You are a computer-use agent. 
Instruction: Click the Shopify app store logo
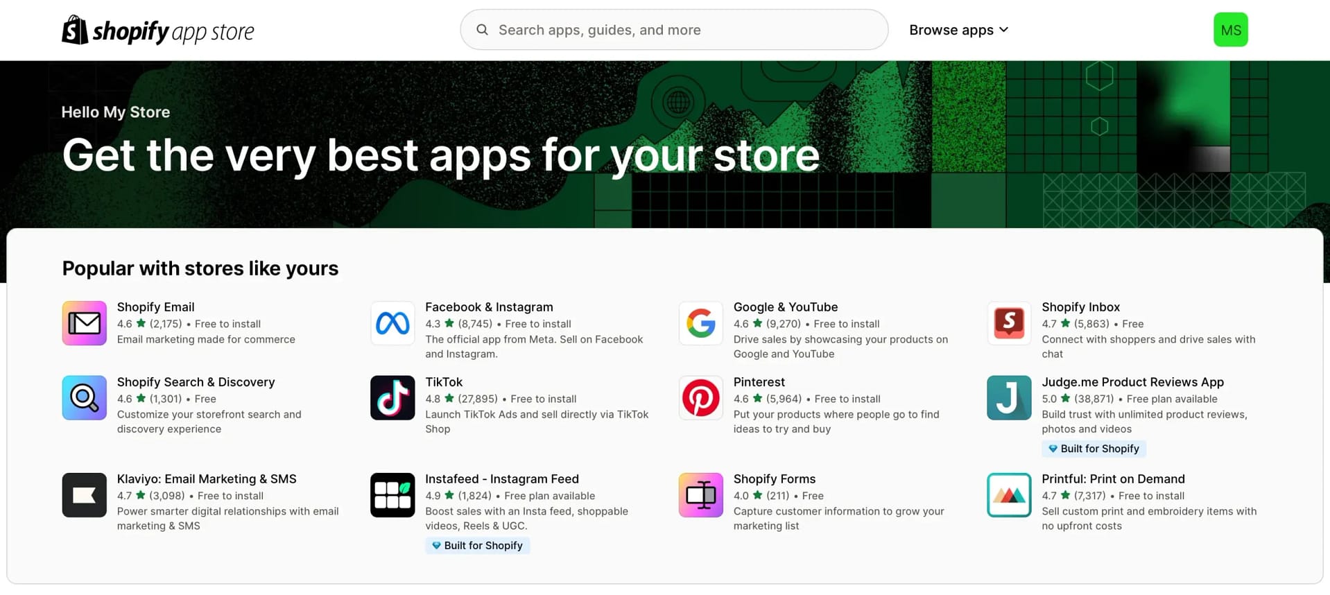157,31
